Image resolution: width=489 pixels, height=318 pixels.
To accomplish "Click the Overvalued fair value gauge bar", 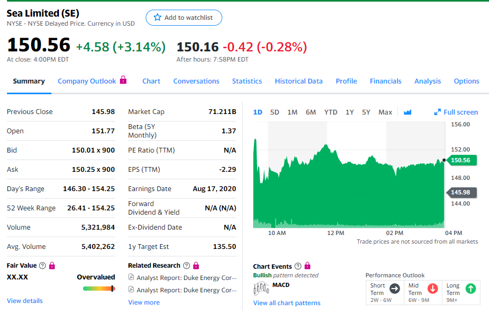I will pos(99,289).
